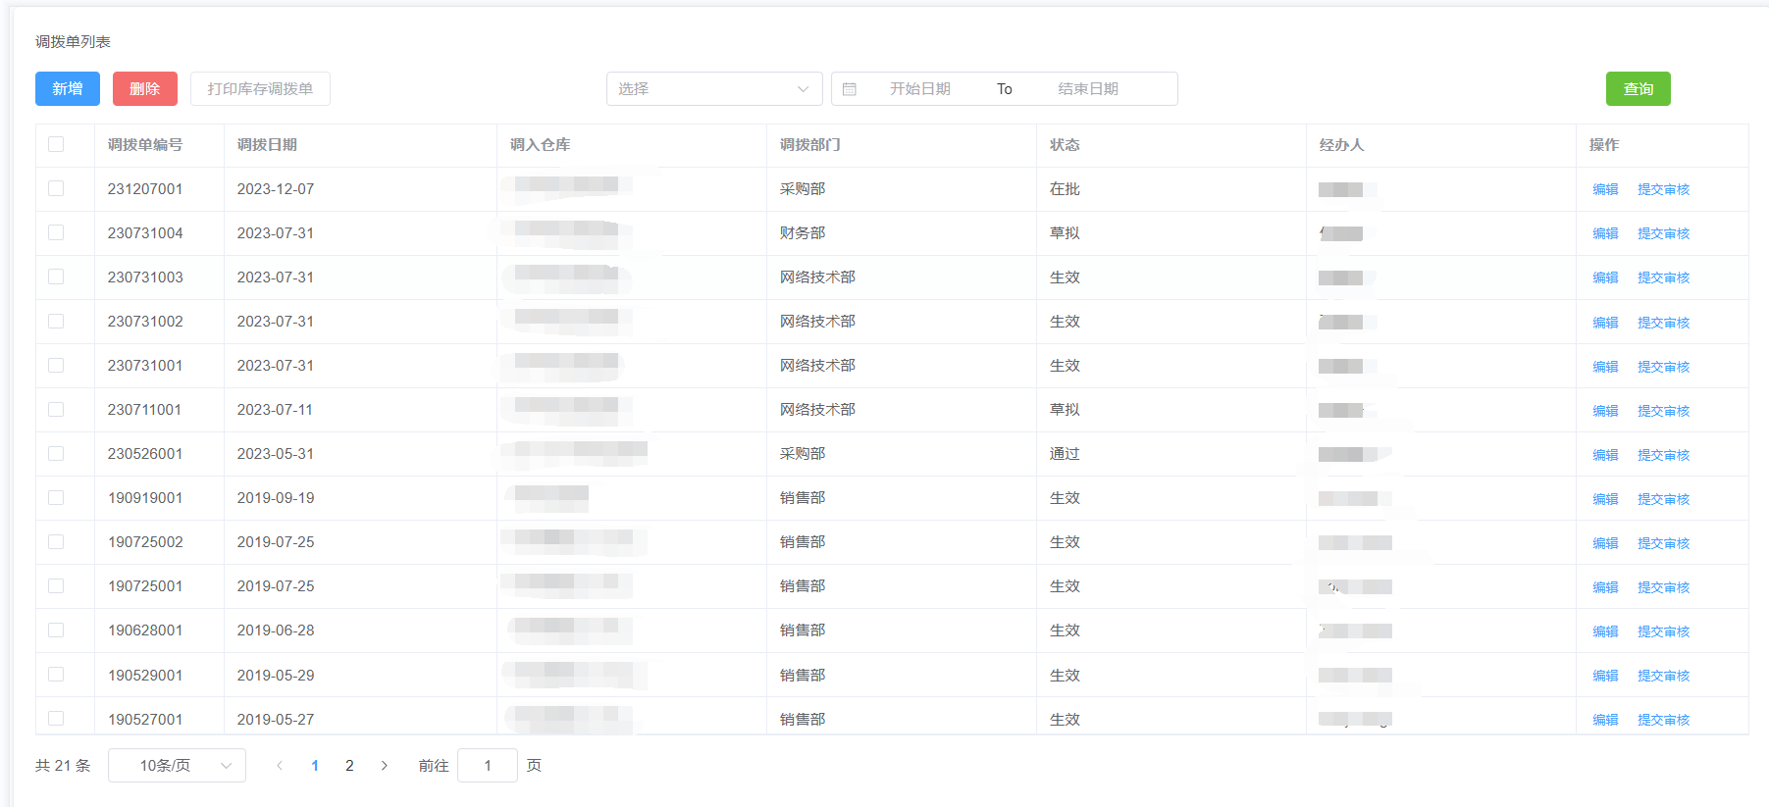This screenshot has width=1769, height=807.
Task: Check the row for order 230731004
Action: [x=56, y=232]
